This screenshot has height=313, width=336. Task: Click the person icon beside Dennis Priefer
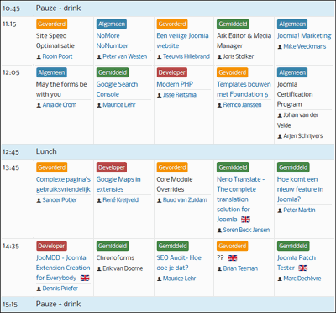pyautogui.click(x=39, y=289)
